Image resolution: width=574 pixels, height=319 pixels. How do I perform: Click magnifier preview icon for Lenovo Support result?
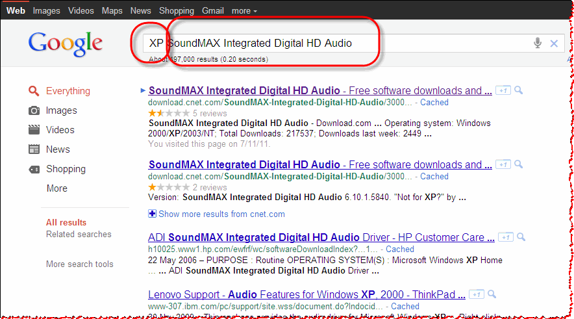coord(492,294)
